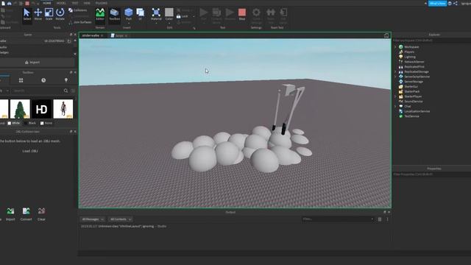Open the VIEW ribbon tab

pyautogui.click(x=87, y=3)
